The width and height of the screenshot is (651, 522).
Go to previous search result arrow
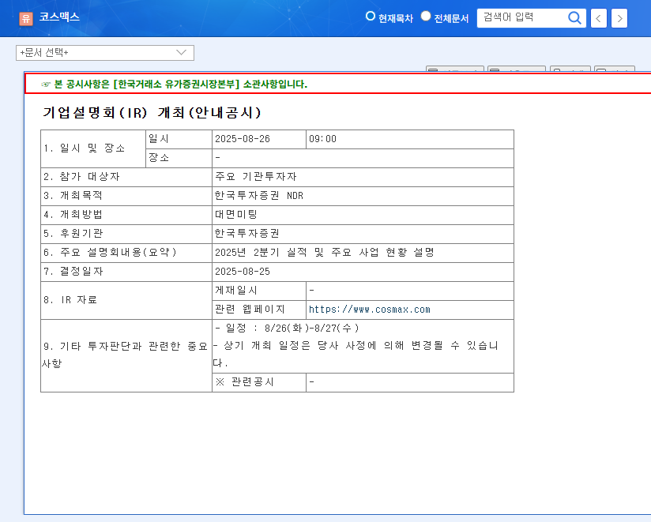pyautogui.click(x=599, y=18)
